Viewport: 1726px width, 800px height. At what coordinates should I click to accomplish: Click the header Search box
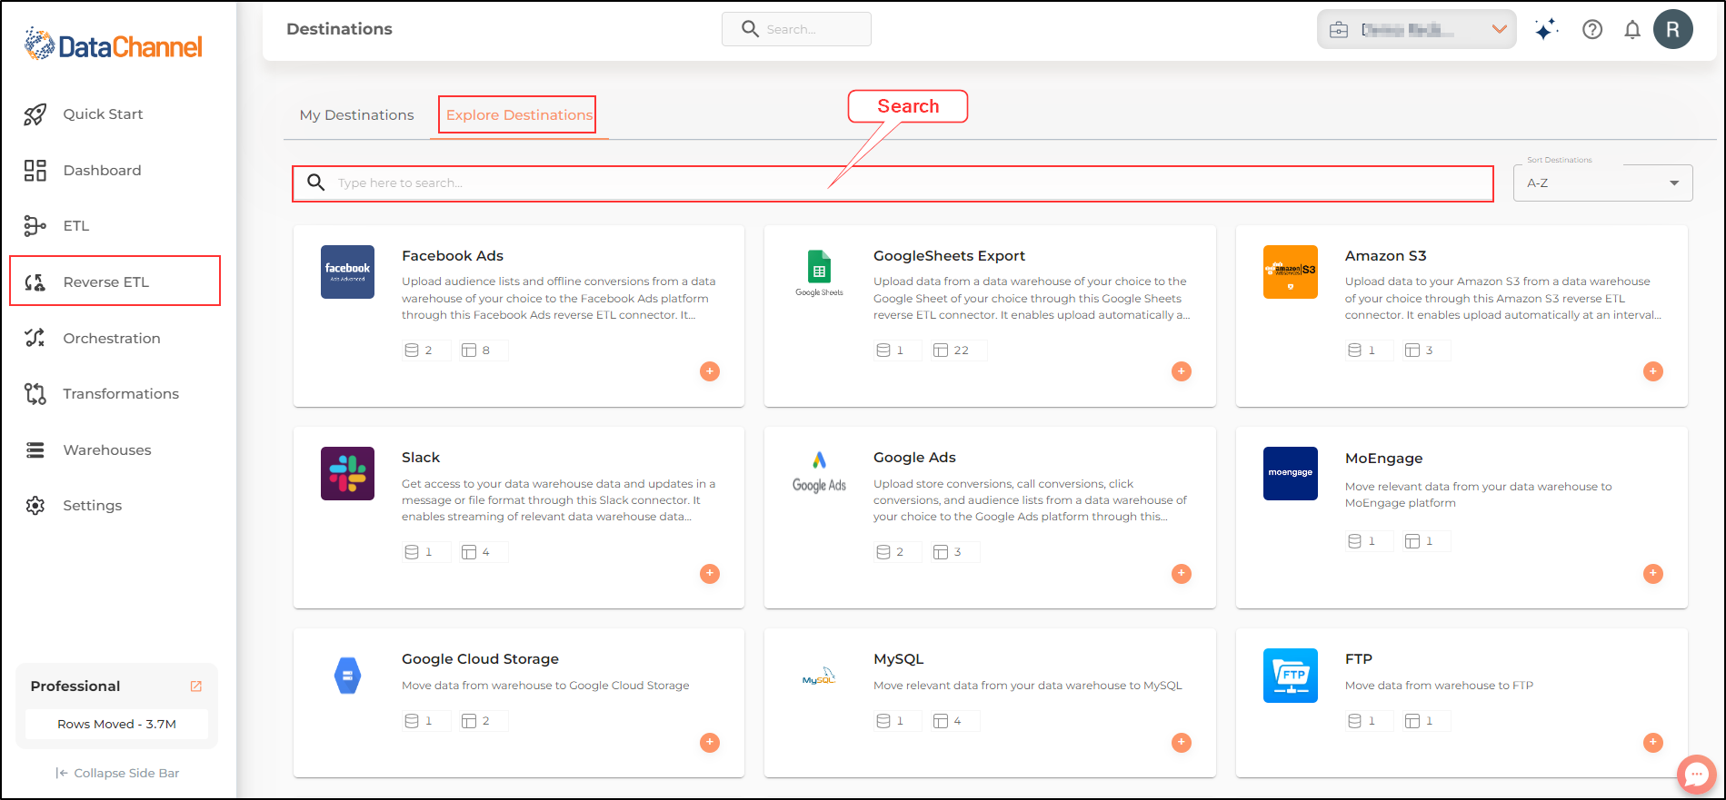pos(796,29)
